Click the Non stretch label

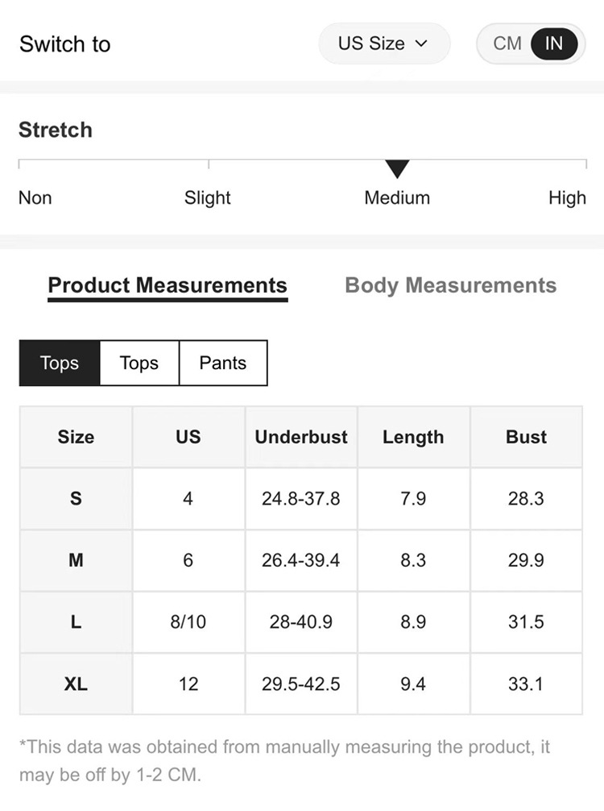pos(35,198)
